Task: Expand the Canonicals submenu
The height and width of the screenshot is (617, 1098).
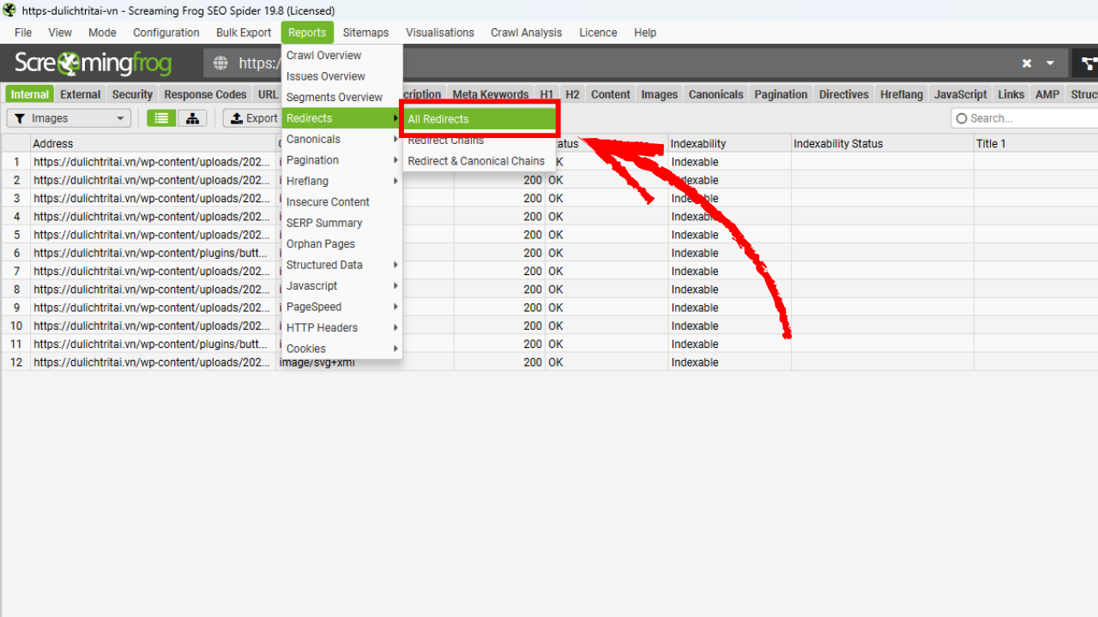Action: coord(313,139)
